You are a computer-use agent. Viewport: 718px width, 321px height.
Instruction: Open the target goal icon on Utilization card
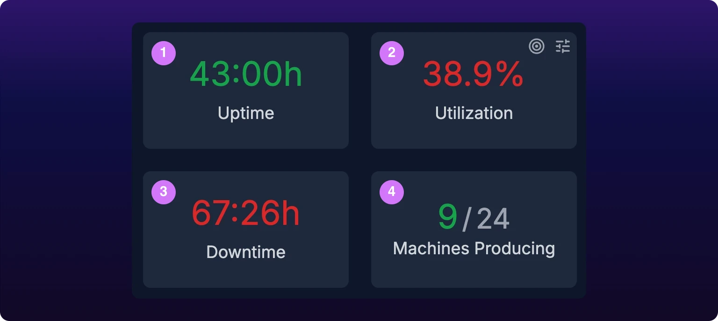tap(537, 46)
